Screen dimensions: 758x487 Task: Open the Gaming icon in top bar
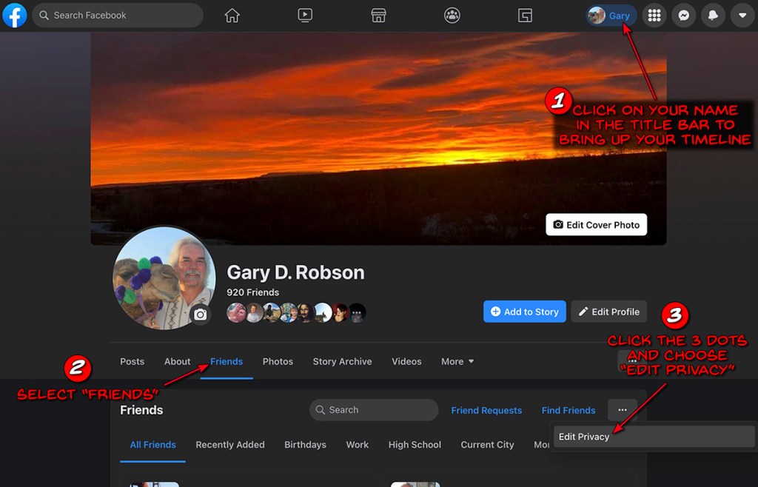point(525,16)
